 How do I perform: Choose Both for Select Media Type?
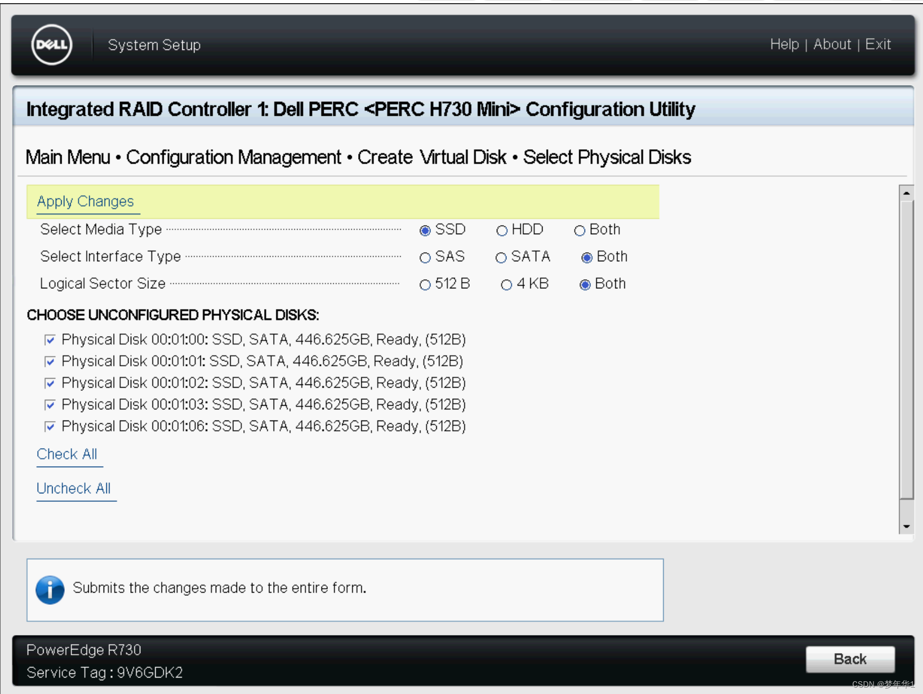580,230
